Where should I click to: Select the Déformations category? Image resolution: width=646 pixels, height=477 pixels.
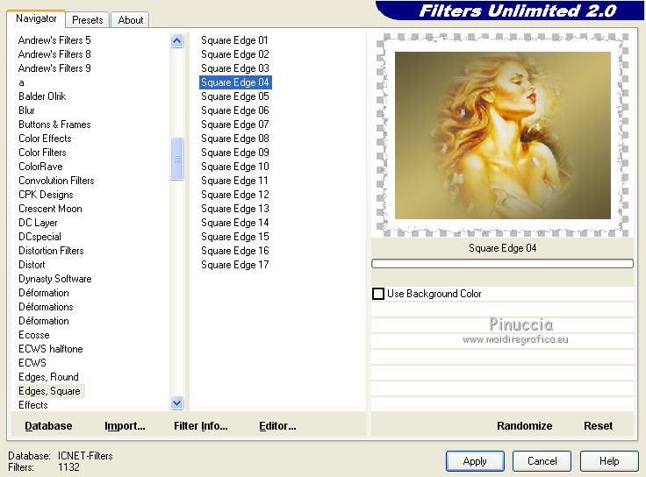coord(46,307)
